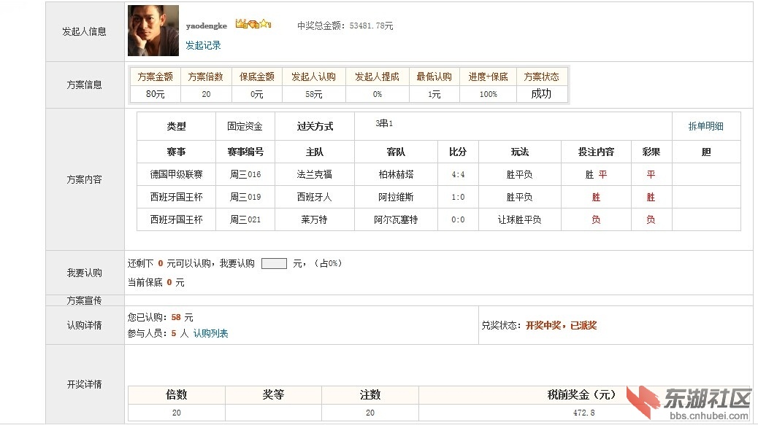Open the 认购列表 link
Screen dimensions: 758x425
tap(210, 333)
